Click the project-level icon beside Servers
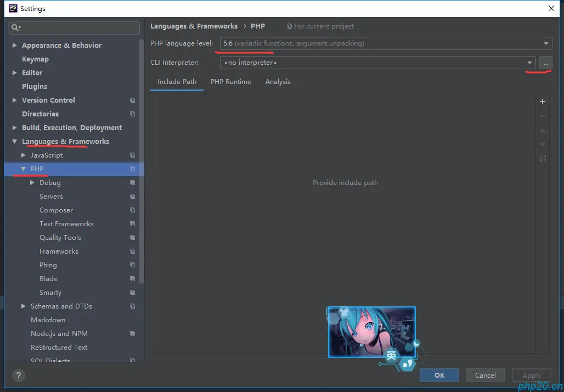564x392 pixels. click(x=132, y=197)
